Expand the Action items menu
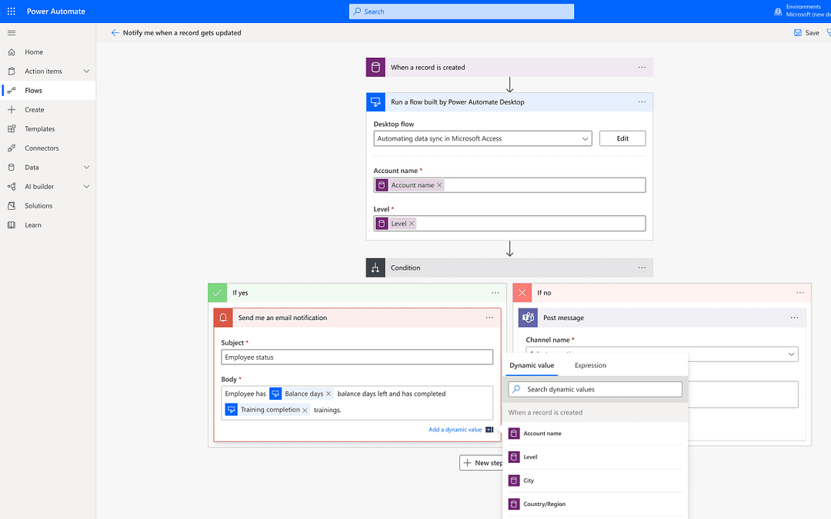The height and width of the screenshot is (519, 831). coord(86,71)
